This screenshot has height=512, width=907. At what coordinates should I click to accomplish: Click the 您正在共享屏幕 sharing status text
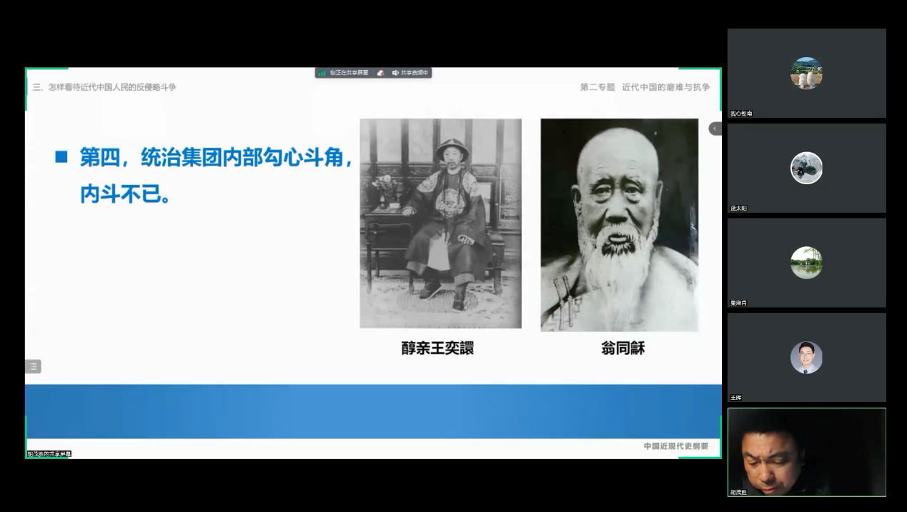point(349,73)
